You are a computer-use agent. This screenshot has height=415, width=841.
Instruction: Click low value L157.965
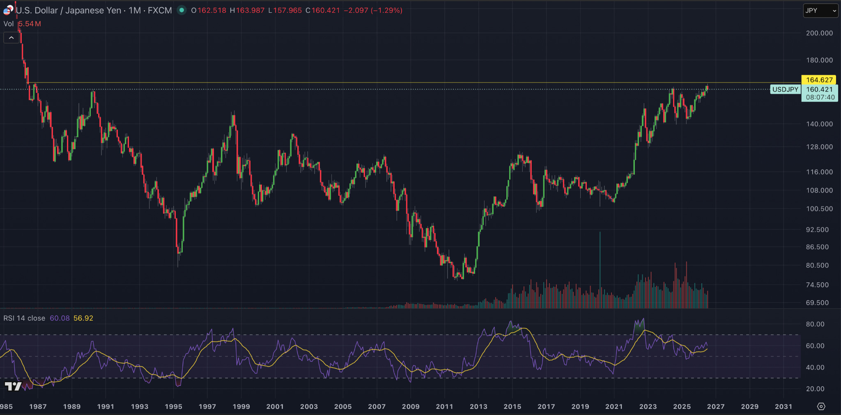pos(285,10)
